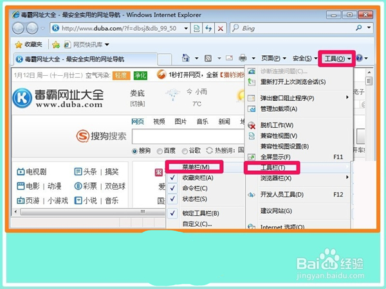Open the Bing search provider dropdown arrow
The width and height of the screenshot is (386, 289).
pyautogui.click(x=369, y=28)
